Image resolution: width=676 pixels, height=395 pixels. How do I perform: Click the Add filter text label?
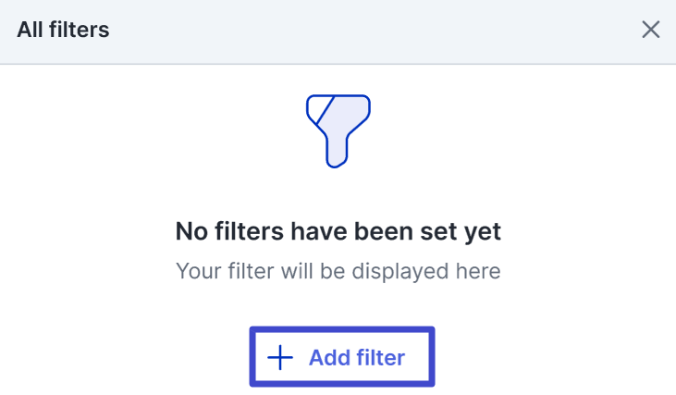(357, 357)
